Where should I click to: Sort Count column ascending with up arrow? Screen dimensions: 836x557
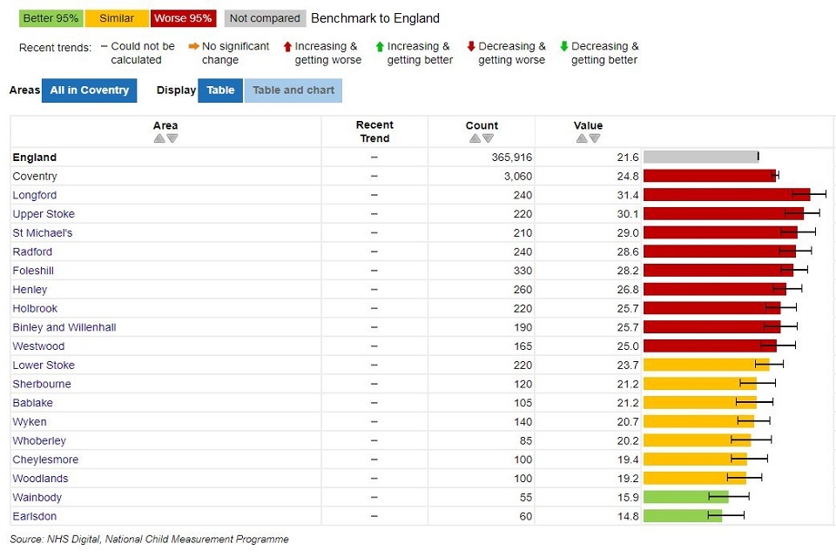[475, 138]
